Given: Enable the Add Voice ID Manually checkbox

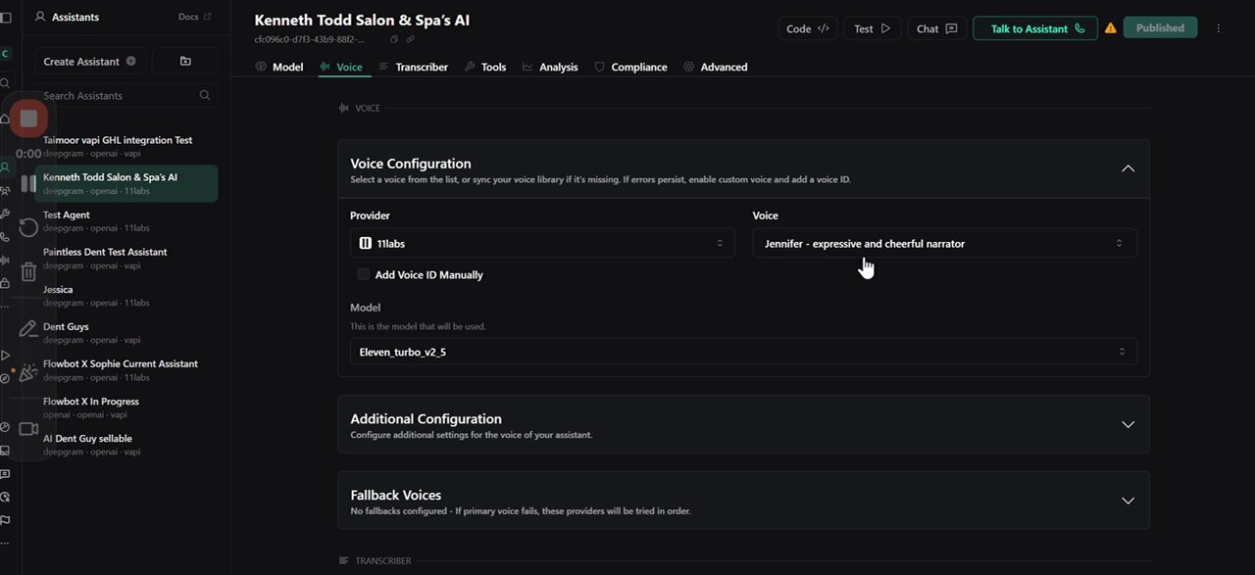Looking at the screenshot, I should pyautogui.click(x=364, y=275).
